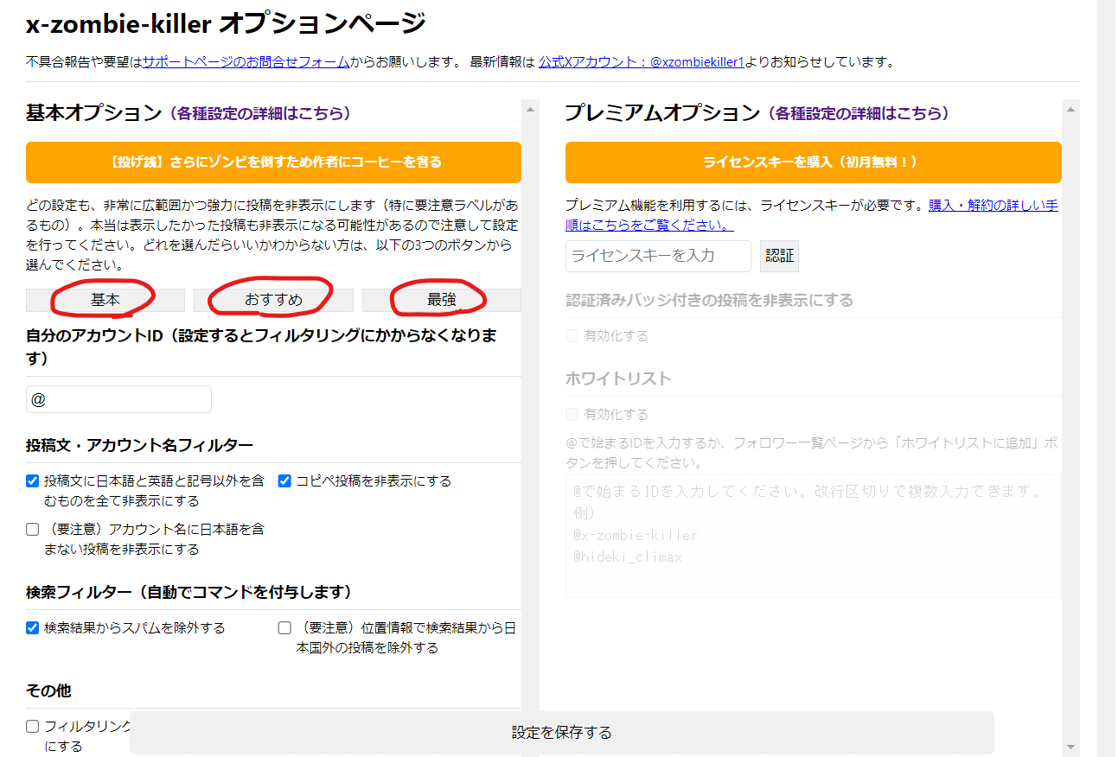Disable 検索結果からスパムを除外する checkbox
This screenshot has height=757, width=1118.
pyautogui.click(x=33, y=628)
